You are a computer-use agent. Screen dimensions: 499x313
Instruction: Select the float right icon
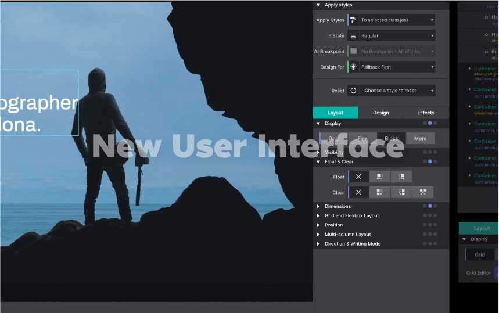401,177
